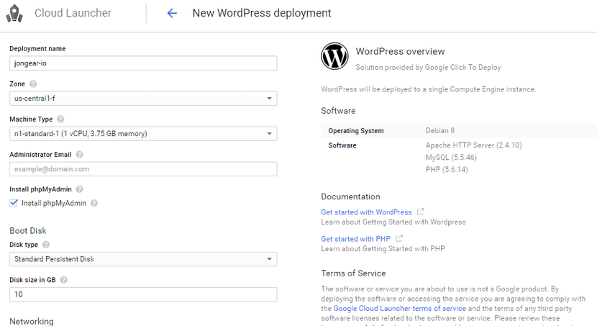Click the WordPress logo in the overview

[x=334, y=56]
